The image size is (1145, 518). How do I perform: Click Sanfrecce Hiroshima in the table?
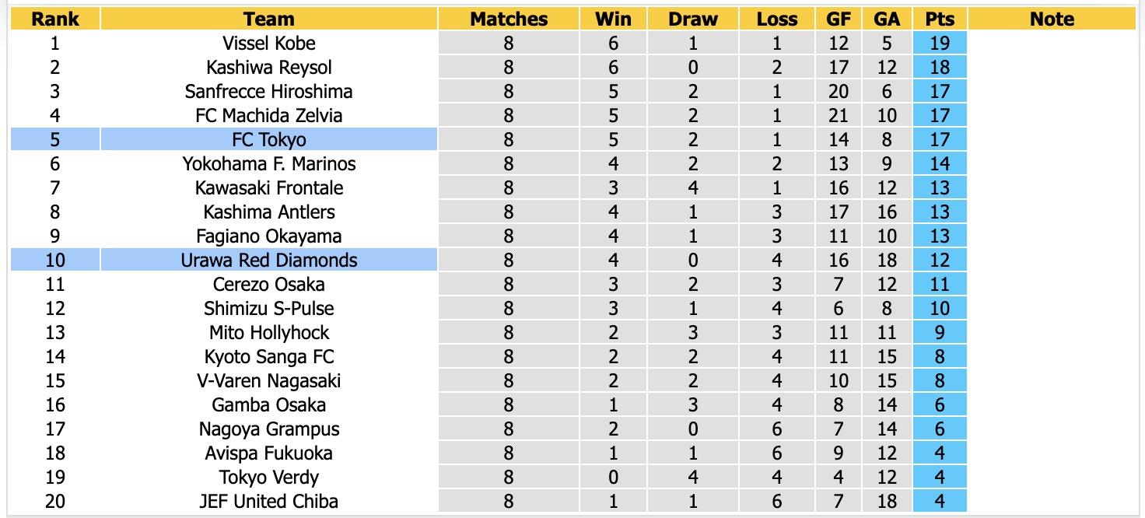tap(269, 92)
